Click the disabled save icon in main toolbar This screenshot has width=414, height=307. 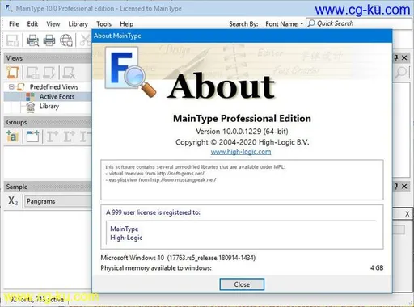[x=13, y=40]
